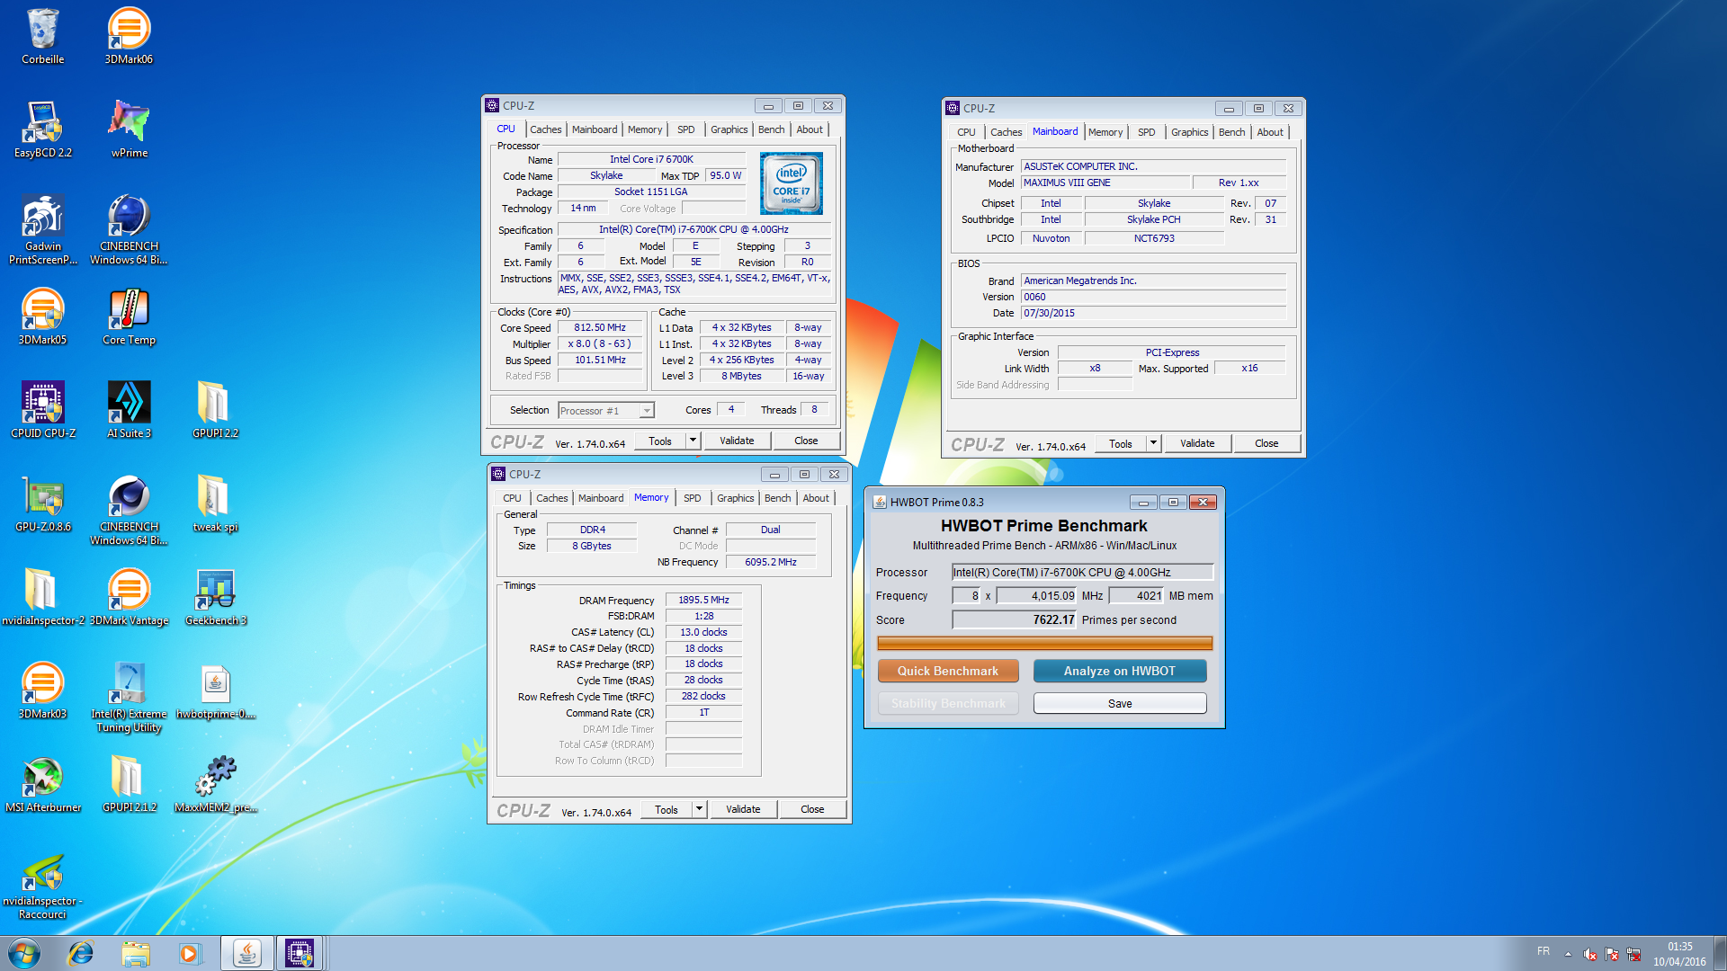Select Bench tab in Mainboard CPU-Z window
The height and width of the screenshot is (971, 1727).
point(1231,132)
